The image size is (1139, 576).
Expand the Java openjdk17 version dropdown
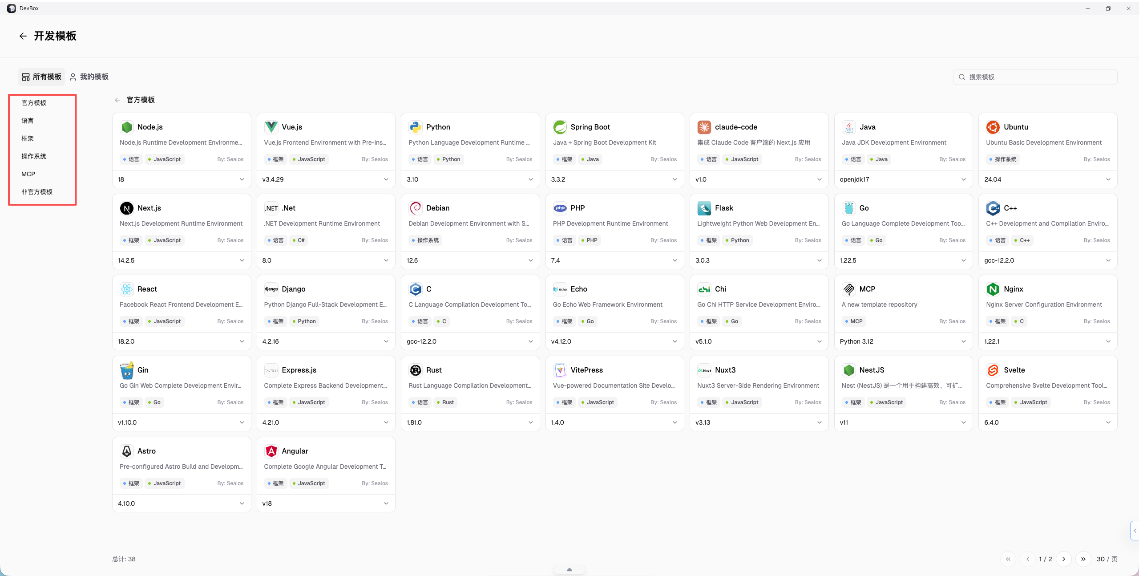pos(903,179)
